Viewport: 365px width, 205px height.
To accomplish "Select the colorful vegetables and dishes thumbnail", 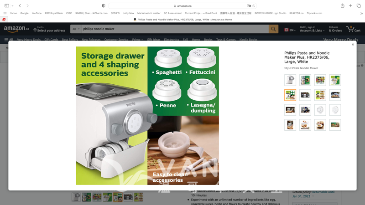I will (320, 80).
